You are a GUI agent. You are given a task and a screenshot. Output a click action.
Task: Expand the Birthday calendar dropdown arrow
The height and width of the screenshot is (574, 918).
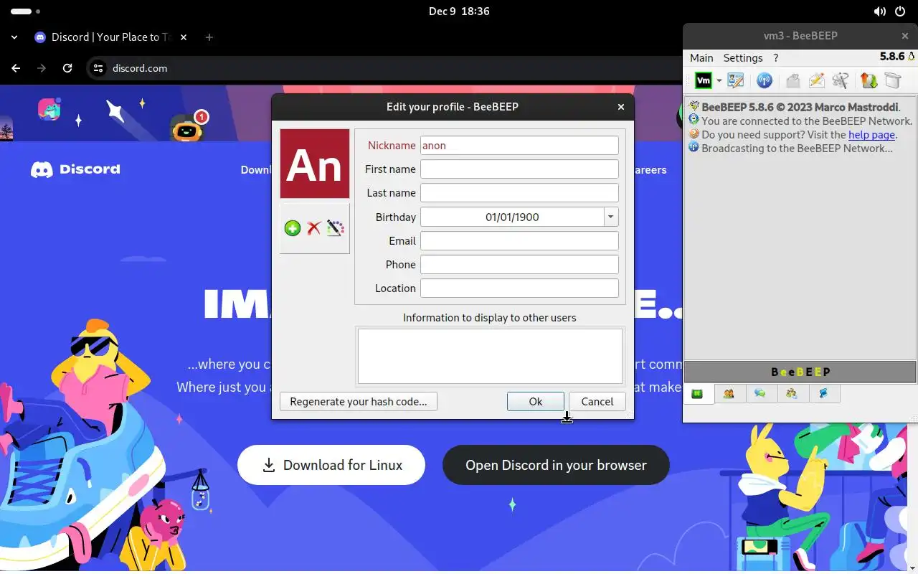click(611, 217)
